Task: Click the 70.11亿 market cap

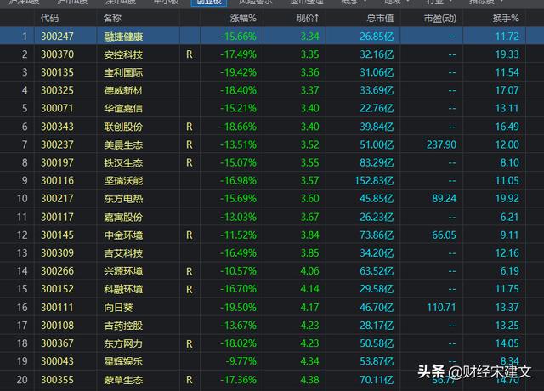Action: [377, 380]
